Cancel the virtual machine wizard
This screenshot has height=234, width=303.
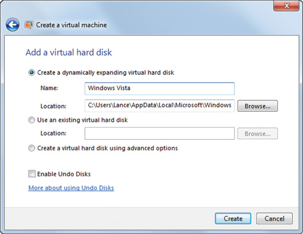[x=274, y=219]
